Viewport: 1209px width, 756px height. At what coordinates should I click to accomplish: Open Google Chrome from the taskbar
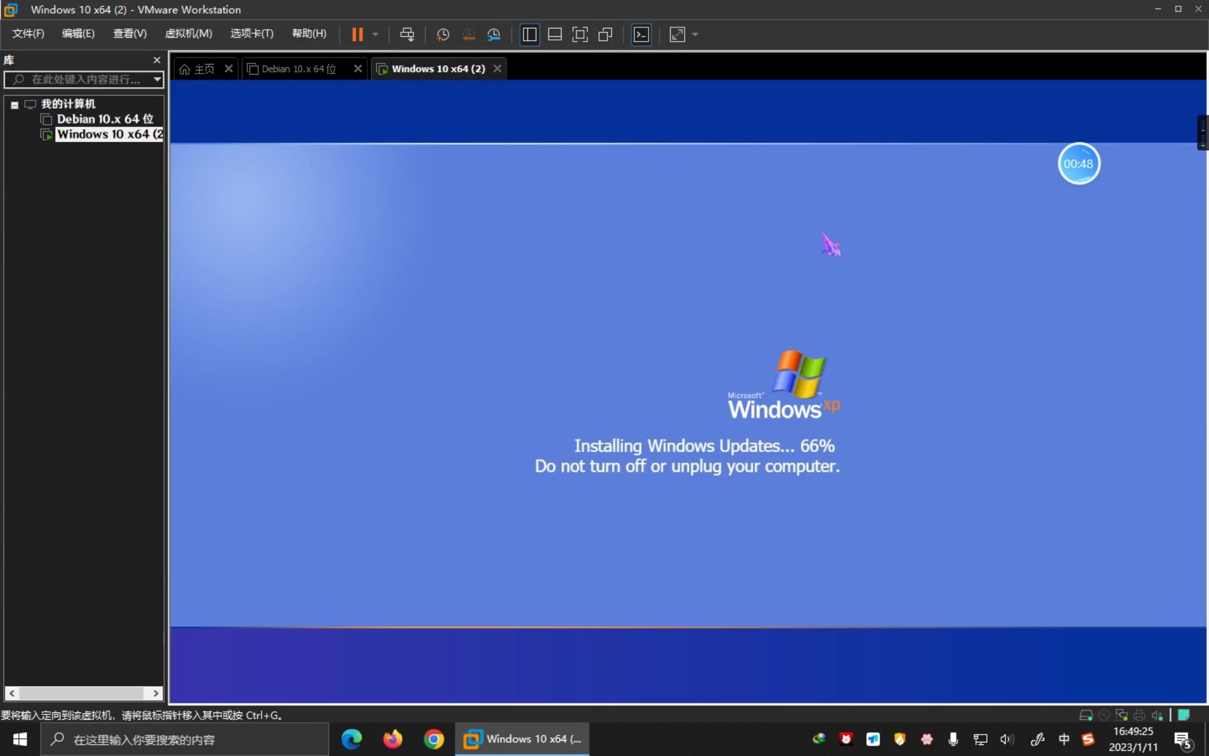pyautogui.click(x=433, y=739)
